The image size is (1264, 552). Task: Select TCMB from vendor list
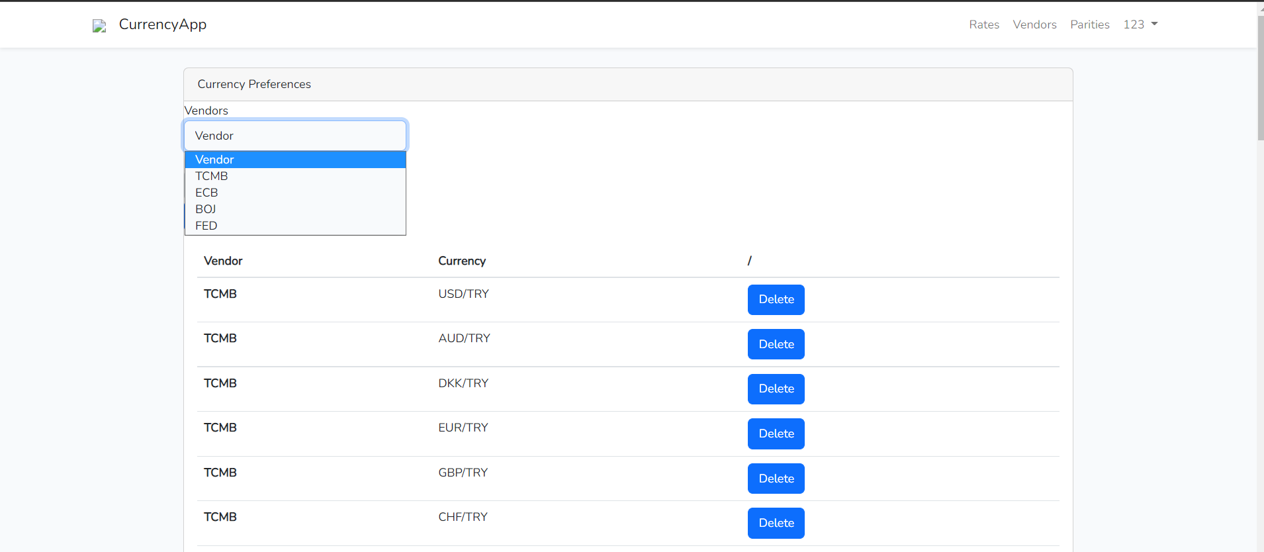pos(295,176)
